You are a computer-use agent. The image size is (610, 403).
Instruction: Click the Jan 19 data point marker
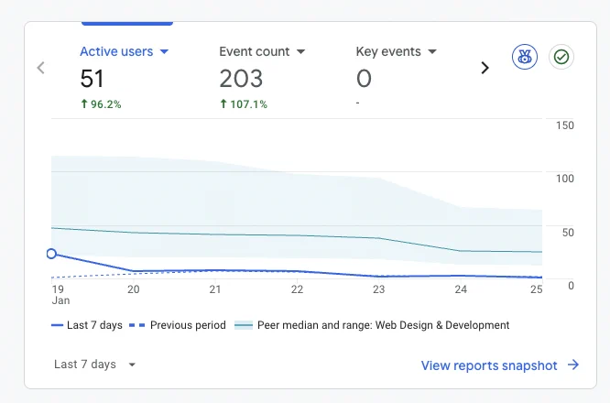tap(51, 254)
